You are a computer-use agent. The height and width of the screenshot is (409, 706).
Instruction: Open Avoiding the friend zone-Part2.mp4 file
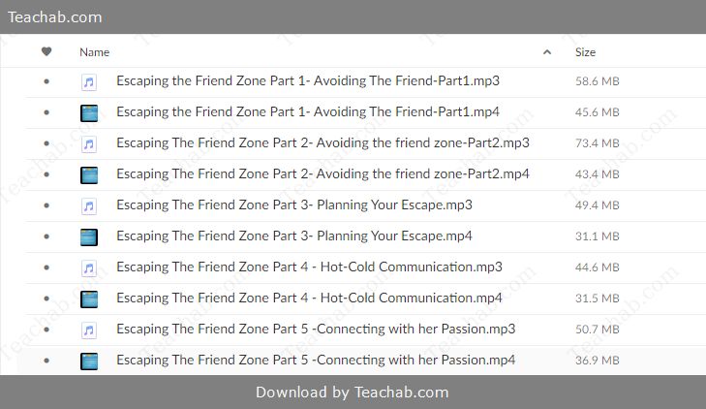(322, 174)
